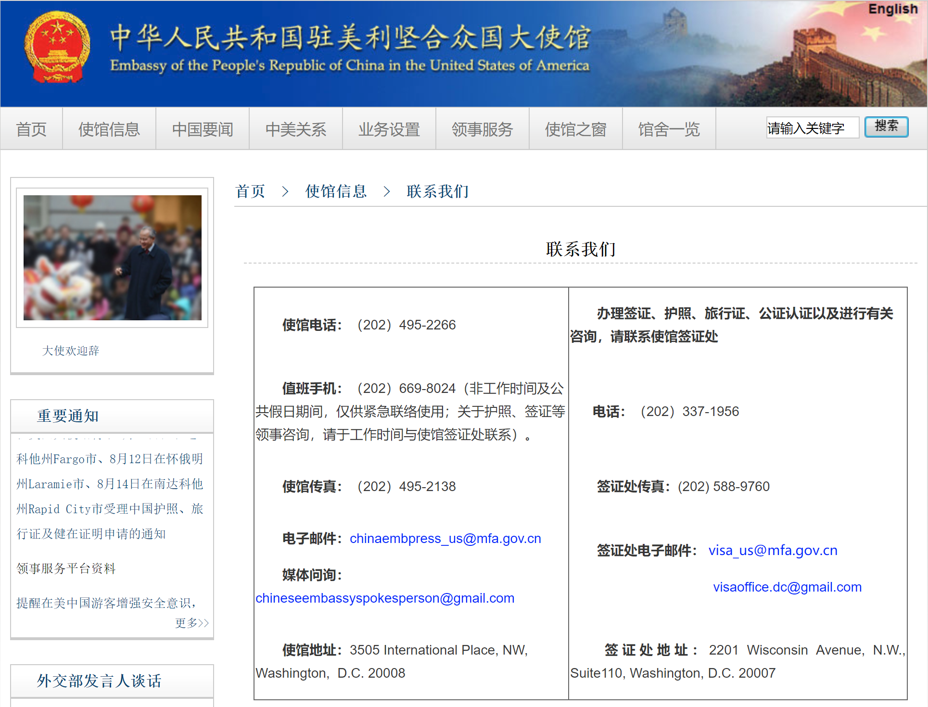Open the 首页 navigation tab

tap(31, 129)
